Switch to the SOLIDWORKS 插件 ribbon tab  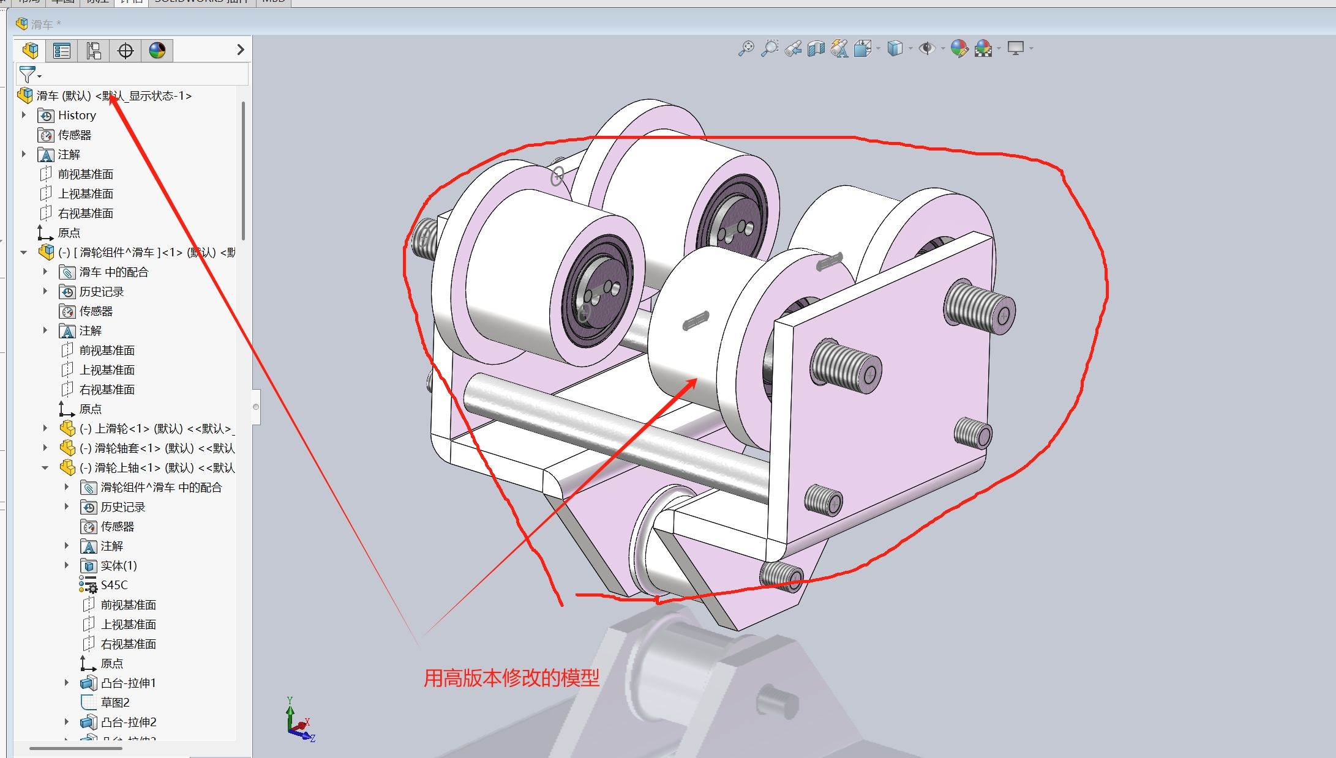[202, 2]
